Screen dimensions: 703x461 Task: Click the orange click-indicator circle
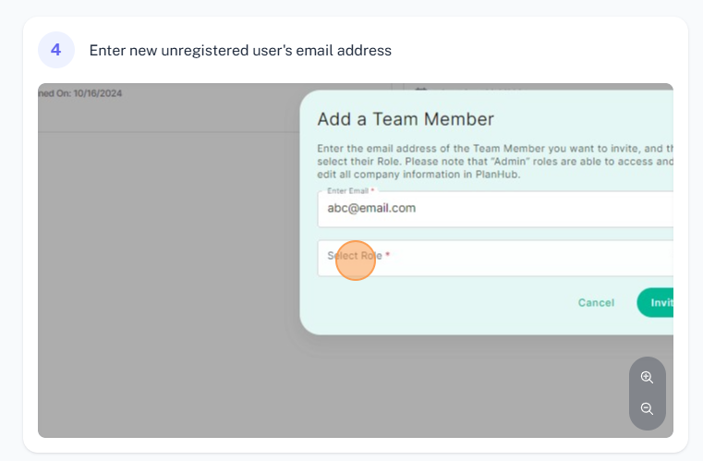356,261
